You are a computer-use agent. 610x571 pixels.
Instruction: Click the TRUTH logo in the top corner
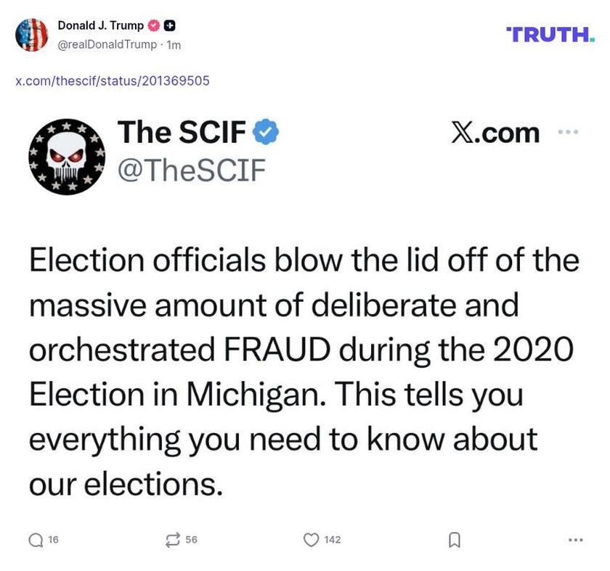(549, 33)
